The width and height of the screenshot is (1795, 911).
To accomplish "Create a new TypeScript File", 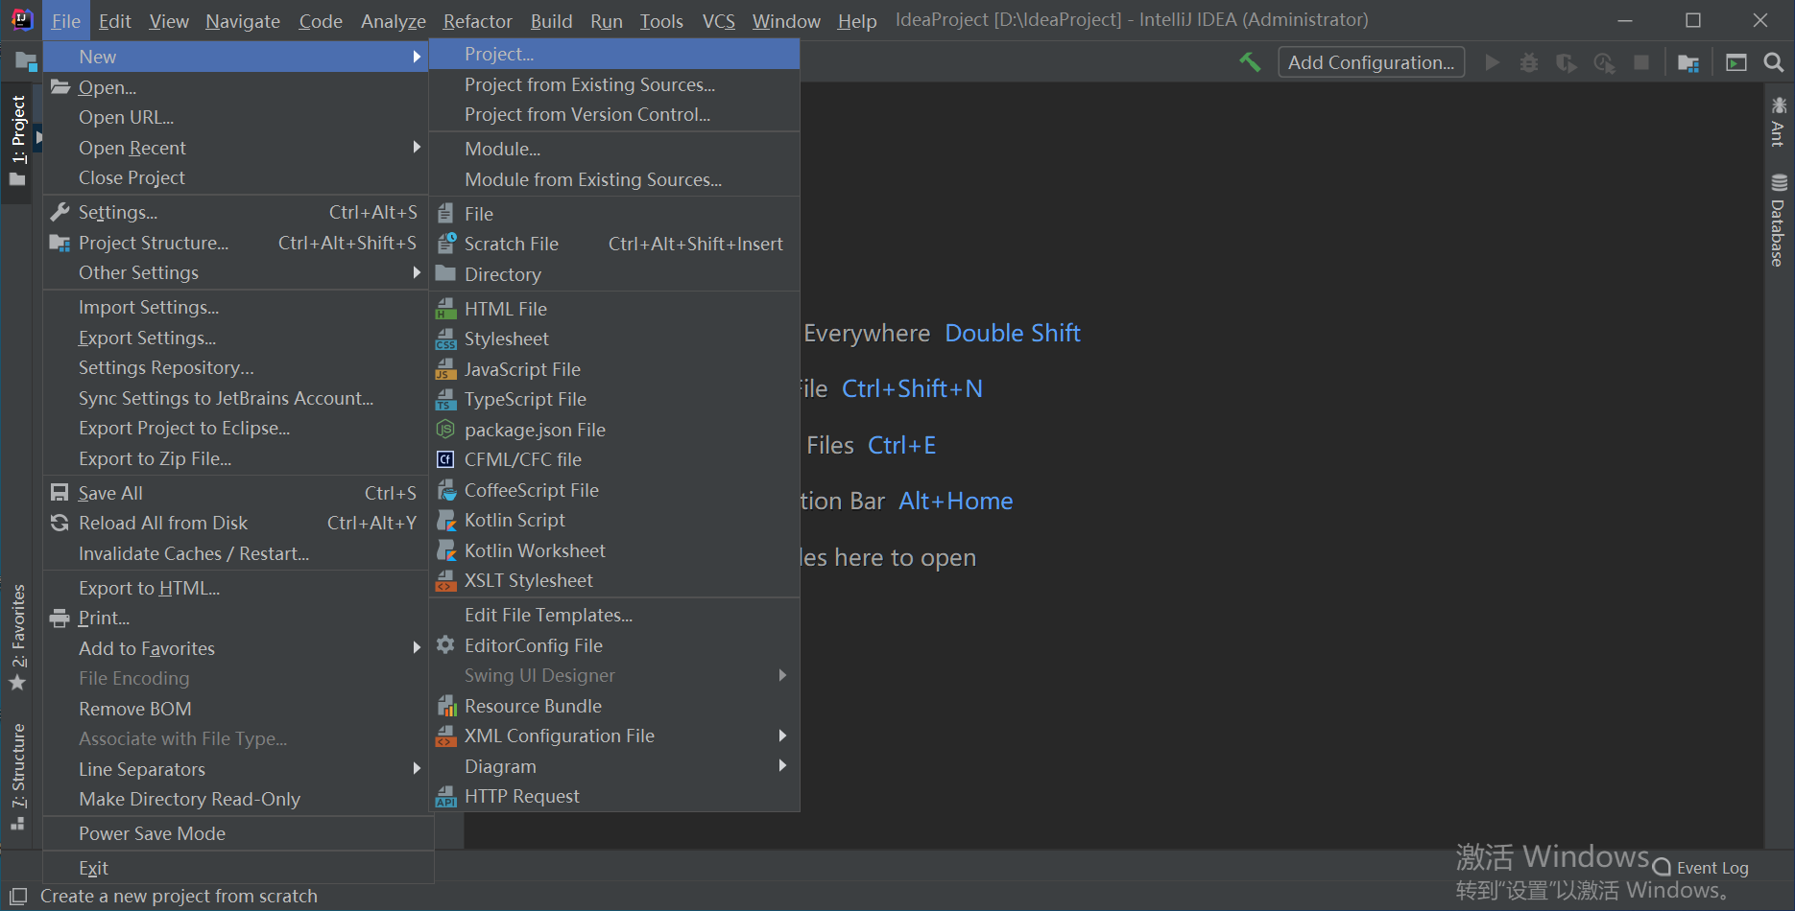I will [614, 399].
